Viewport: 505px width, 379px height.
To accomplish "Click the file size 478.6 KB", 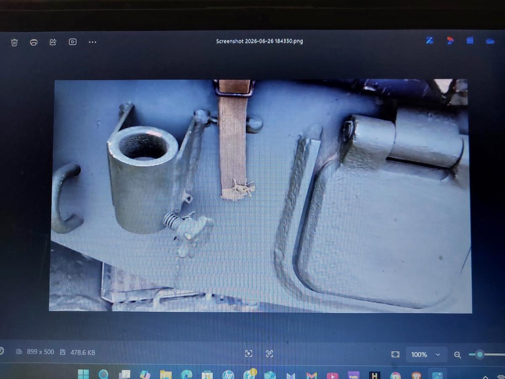I will click(82, 352).
